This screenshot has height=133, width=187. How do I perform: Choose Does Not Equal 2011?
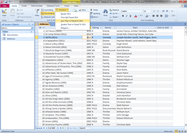tap(73, 18)
